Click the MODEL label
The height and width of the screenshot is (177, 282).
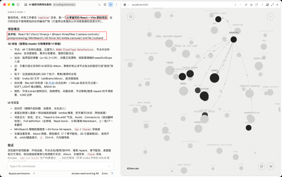pos(184,84)
